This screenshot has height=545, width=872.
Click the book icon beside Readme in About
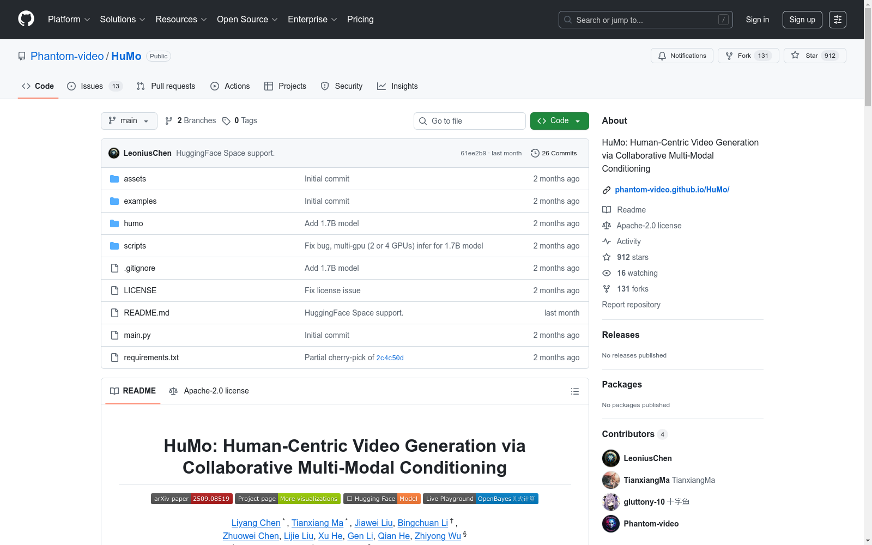(607, 210)
